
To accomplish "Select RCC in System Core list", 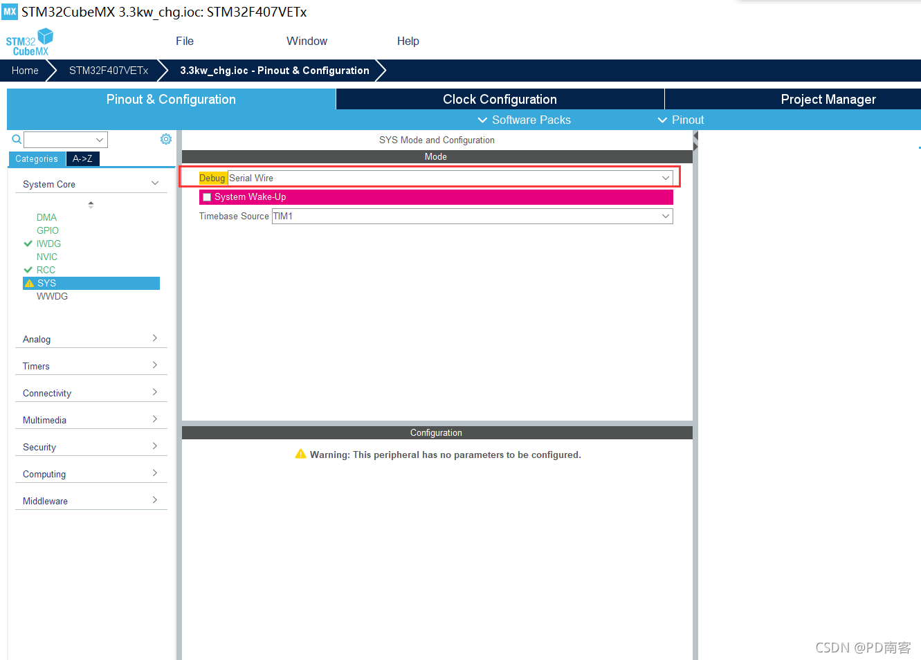I will [46, 270].
